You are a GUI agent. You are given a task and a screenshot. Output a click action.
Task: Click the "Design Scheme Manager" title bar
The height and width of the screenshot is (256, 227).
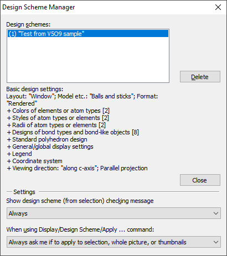click(107, 7)
